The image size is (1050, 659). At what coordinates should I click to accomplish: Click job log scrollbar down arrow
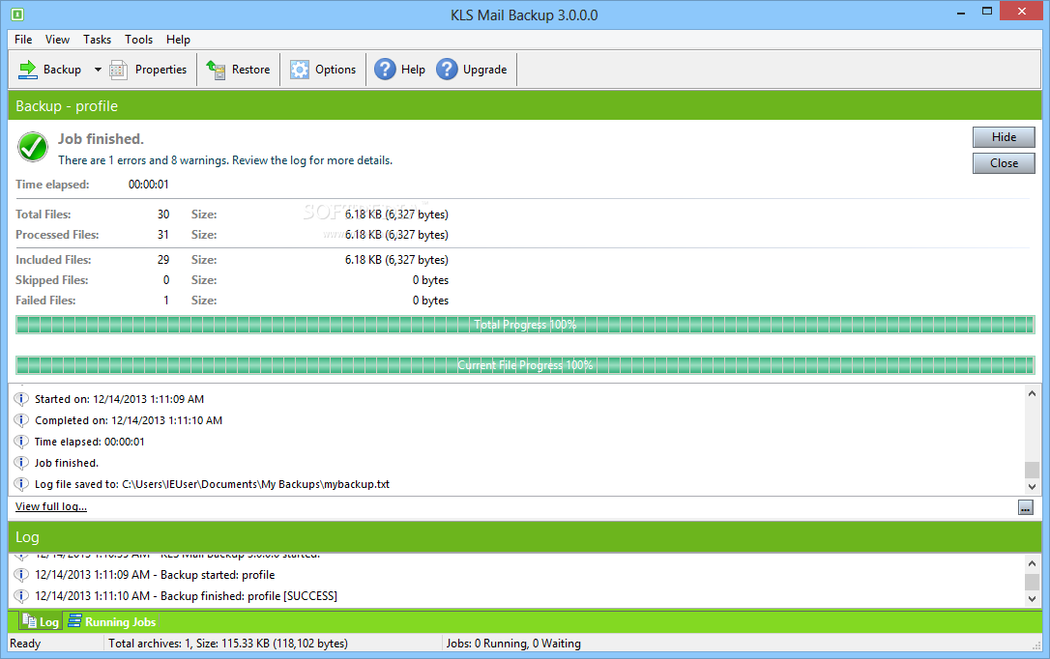[1032, 487]
